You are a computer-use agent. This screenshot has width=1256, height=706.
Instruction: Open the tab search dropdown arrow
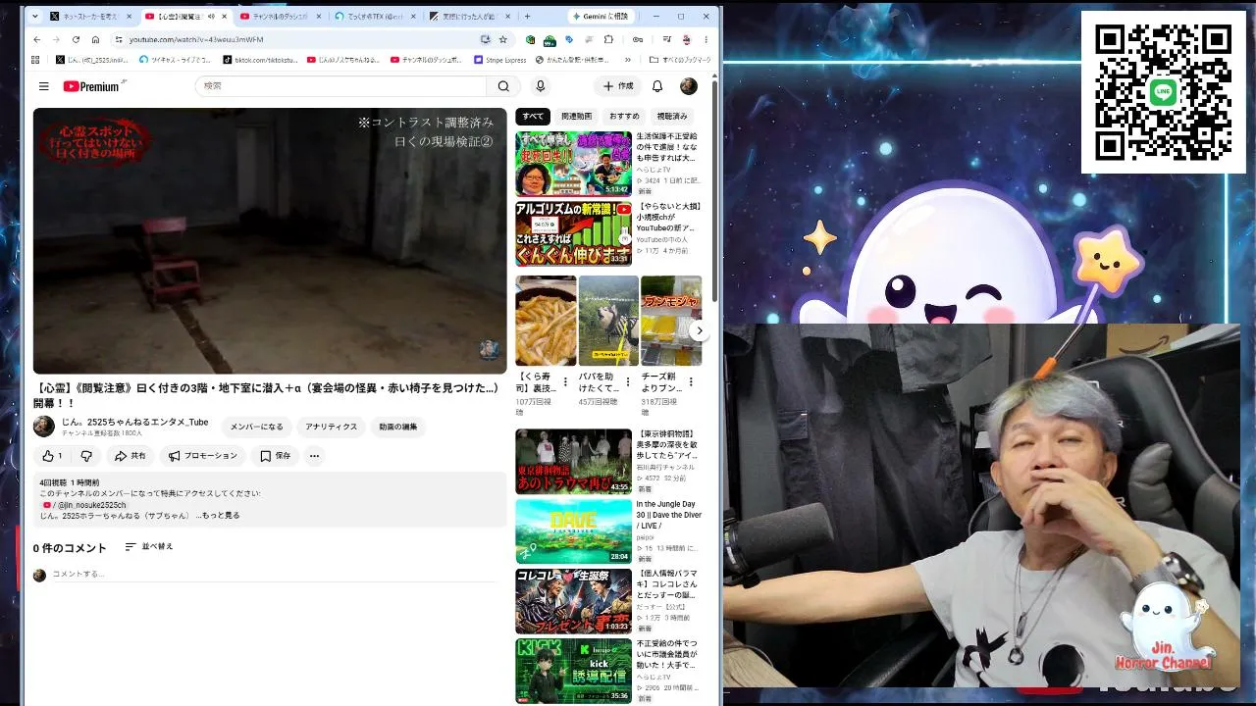(x=36, y=17)
